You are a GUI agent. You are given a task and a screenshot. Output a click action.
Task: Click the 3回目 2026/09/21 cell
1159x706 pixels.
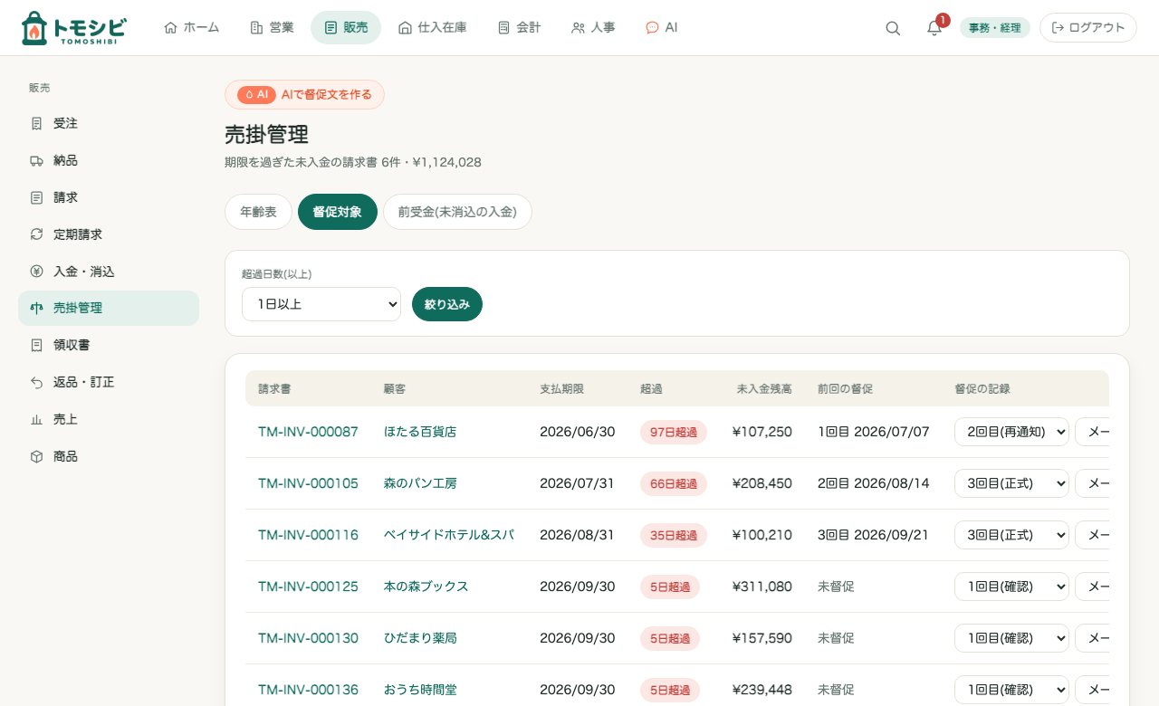click(x=873, y=535)
